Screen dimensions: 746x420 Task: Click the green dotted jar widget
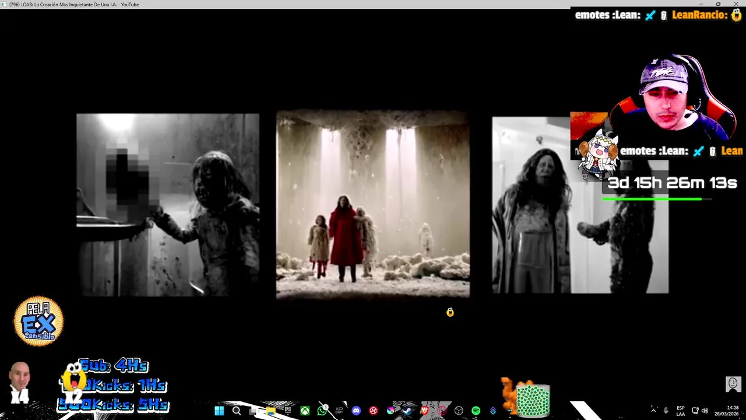coord(533,400)
